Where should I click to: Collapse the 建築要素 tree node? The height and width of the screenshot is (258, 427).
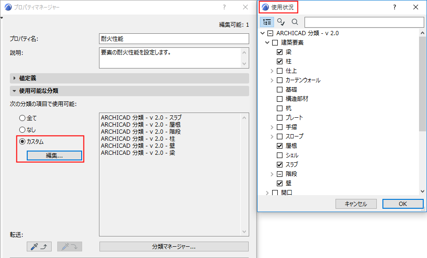point(267,43)
